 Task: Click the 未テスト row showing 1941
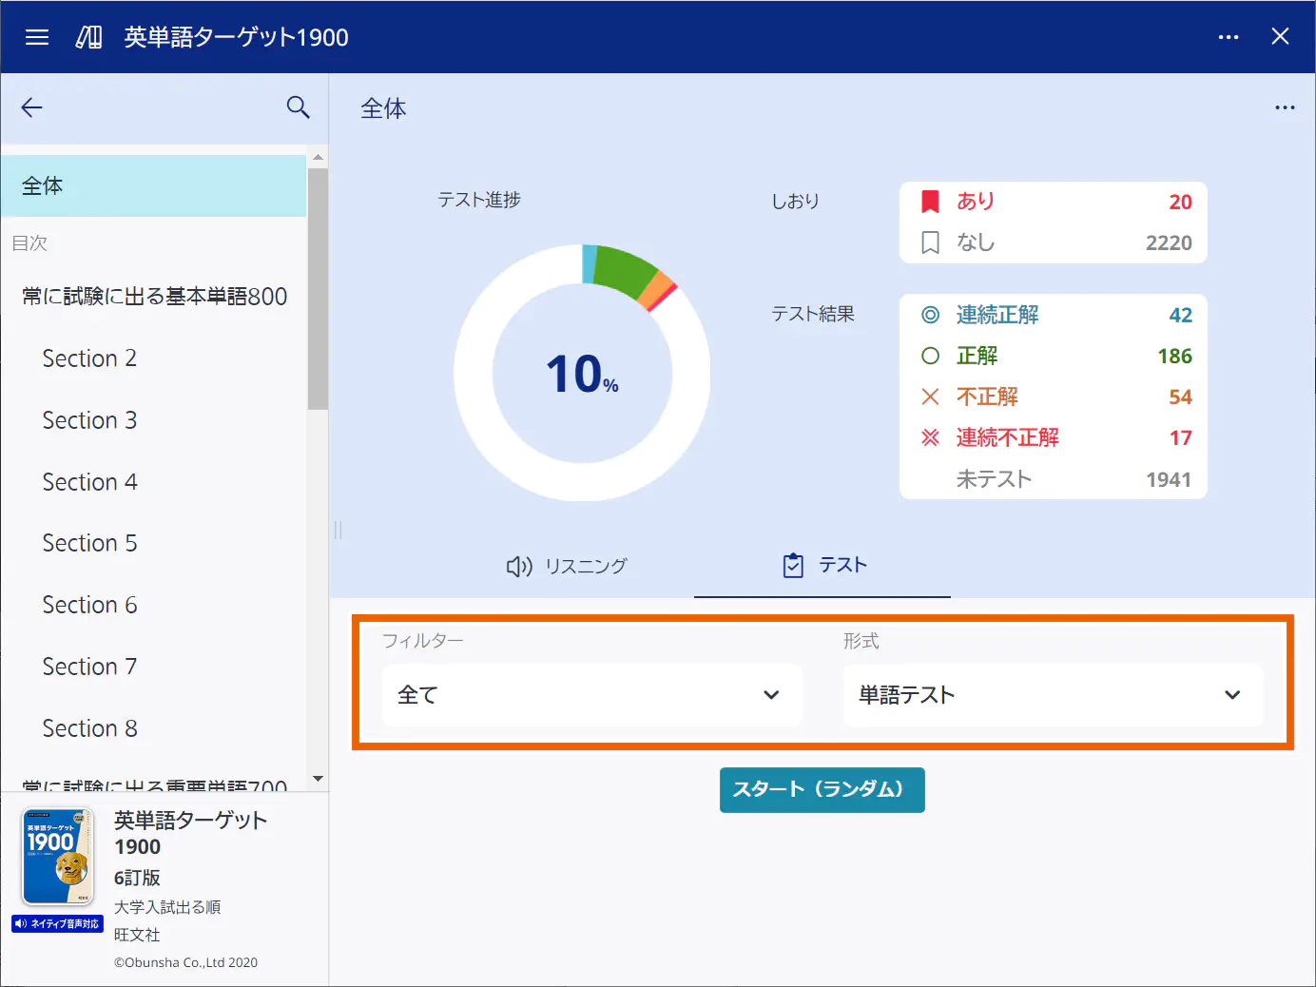tap(1054, 479)
